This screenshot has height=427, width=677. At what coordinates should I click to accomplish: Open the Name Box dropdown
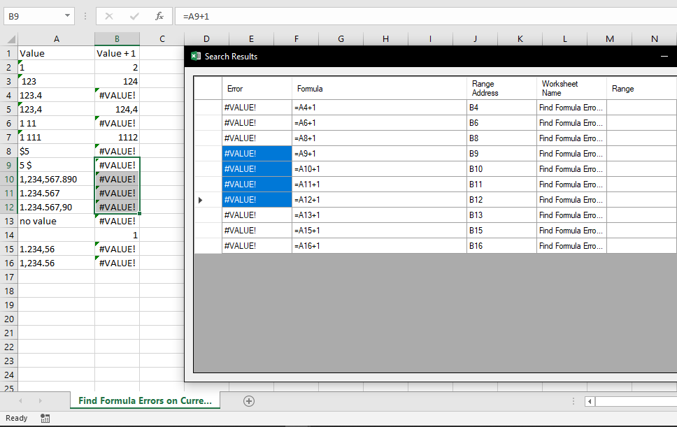pyautogui.click(x=68, y=15)
